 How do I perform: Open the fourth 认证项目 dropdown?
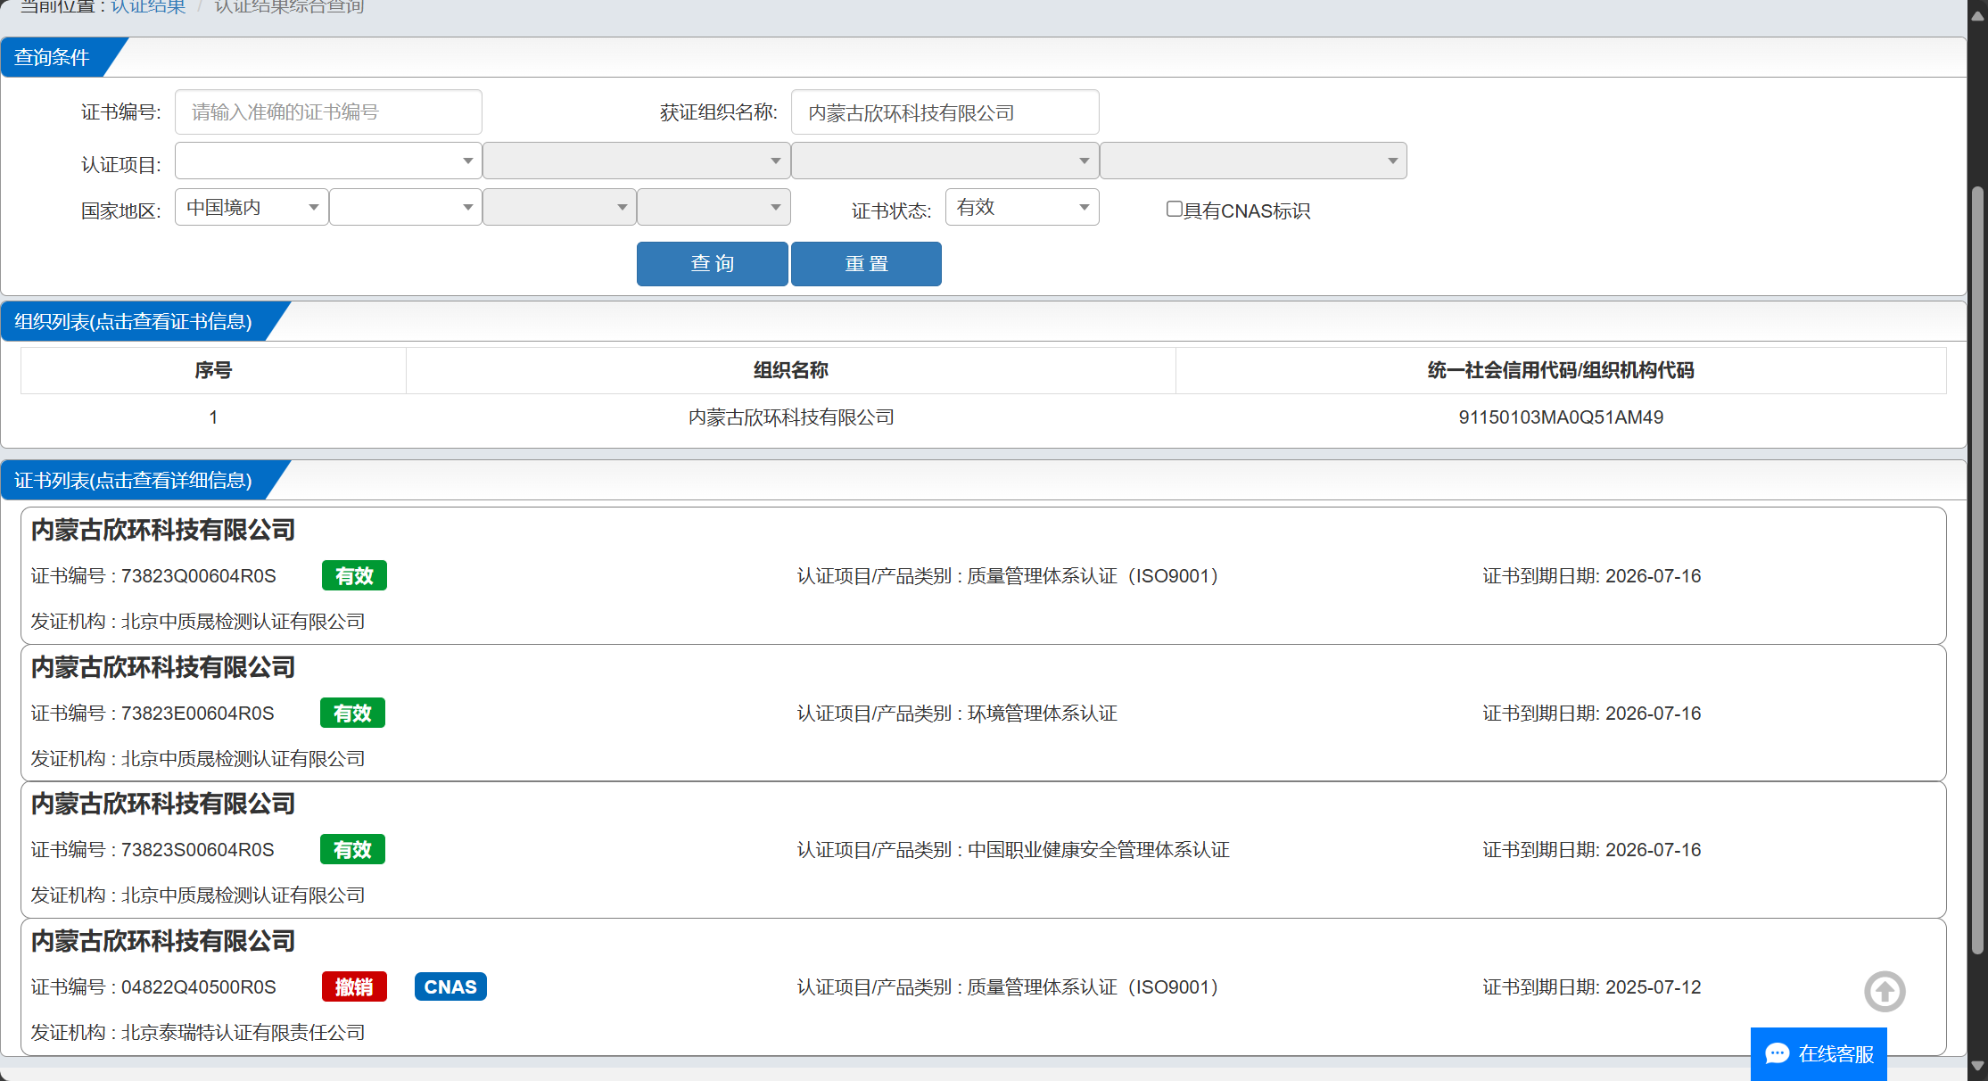pos(1254,161)
